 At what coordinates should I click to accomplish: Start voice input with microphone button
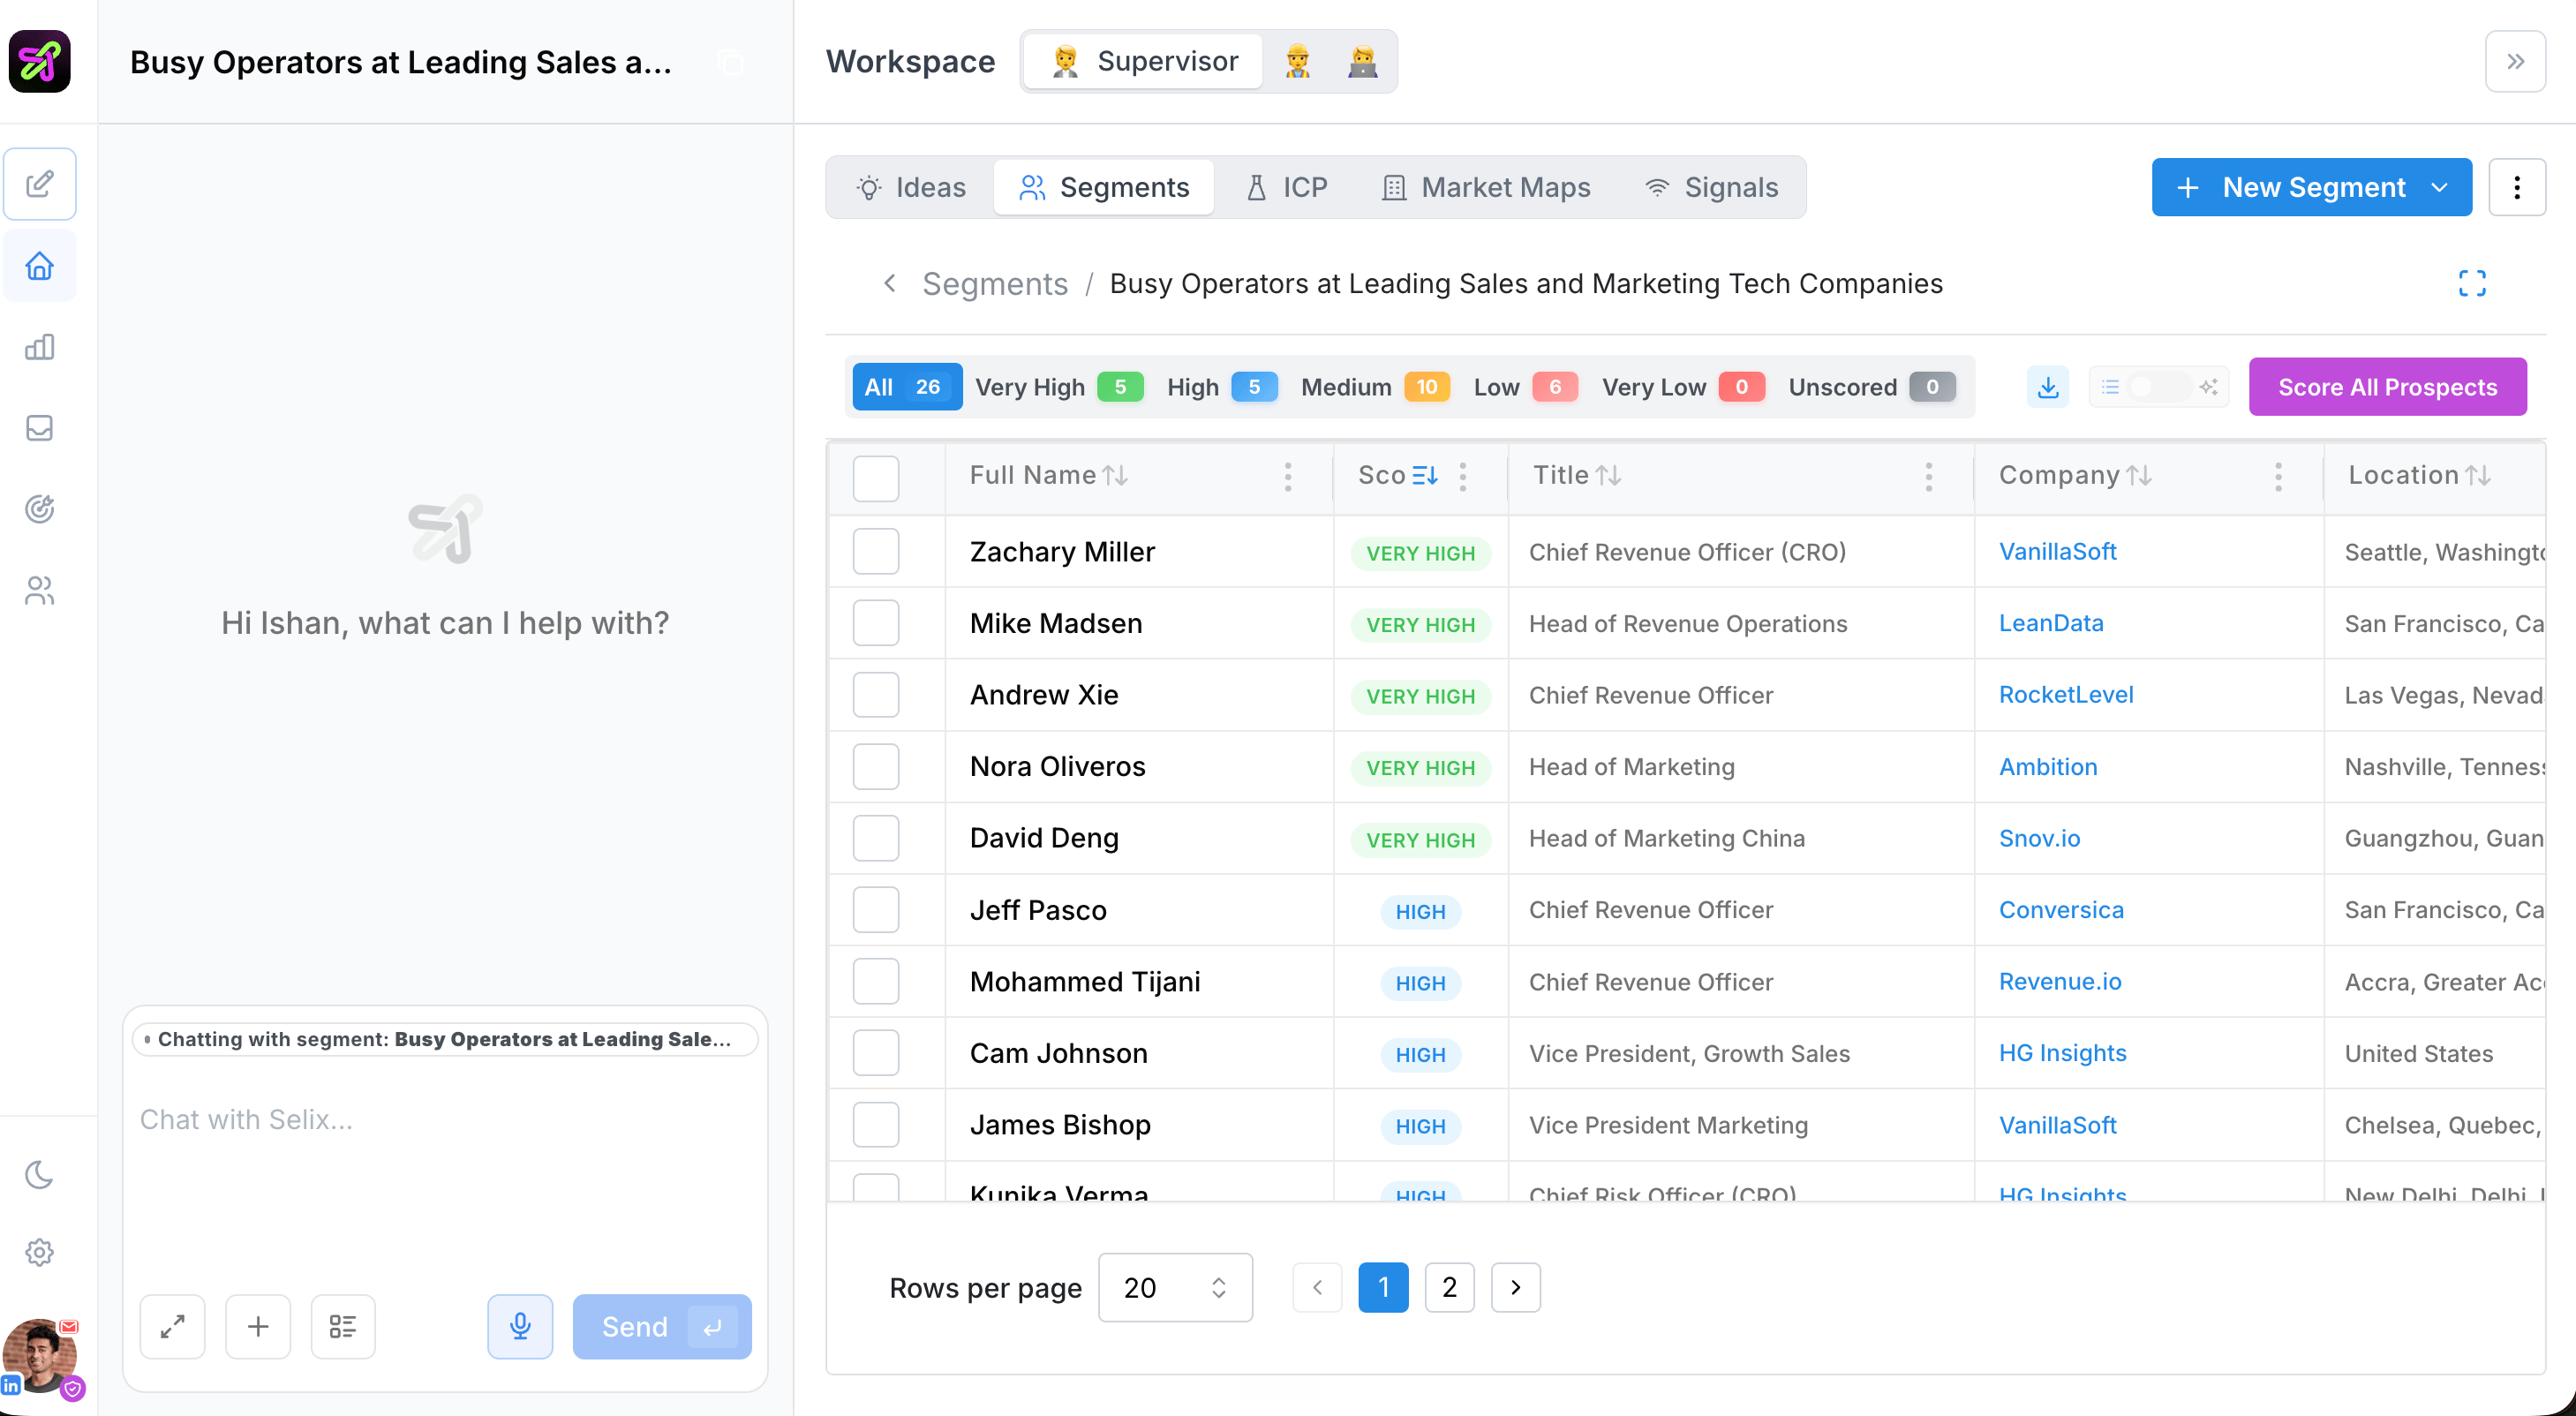coord(520,1327)
